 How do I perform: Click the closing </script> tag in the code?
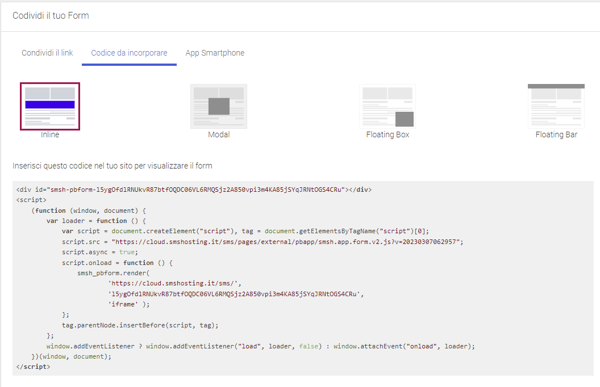click(x=34, y=367)
